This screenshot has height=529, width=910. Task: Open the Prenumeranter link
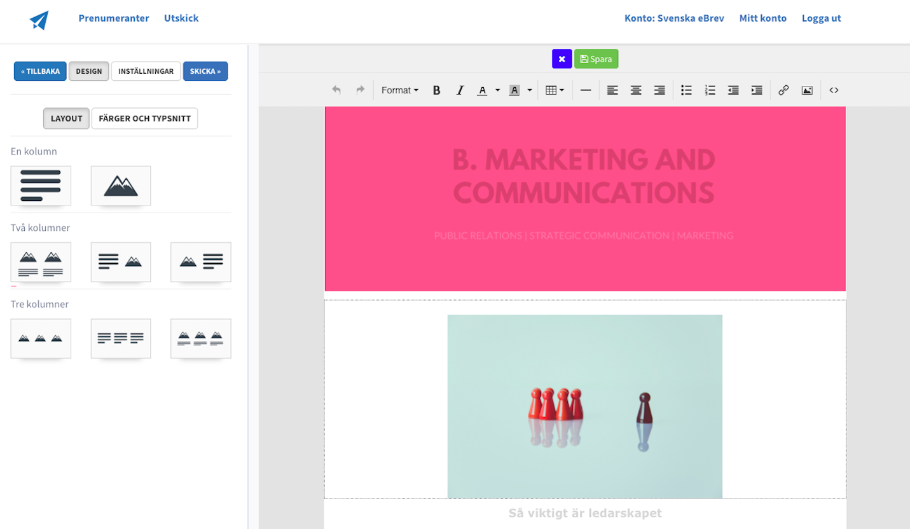tap(114, 18)
